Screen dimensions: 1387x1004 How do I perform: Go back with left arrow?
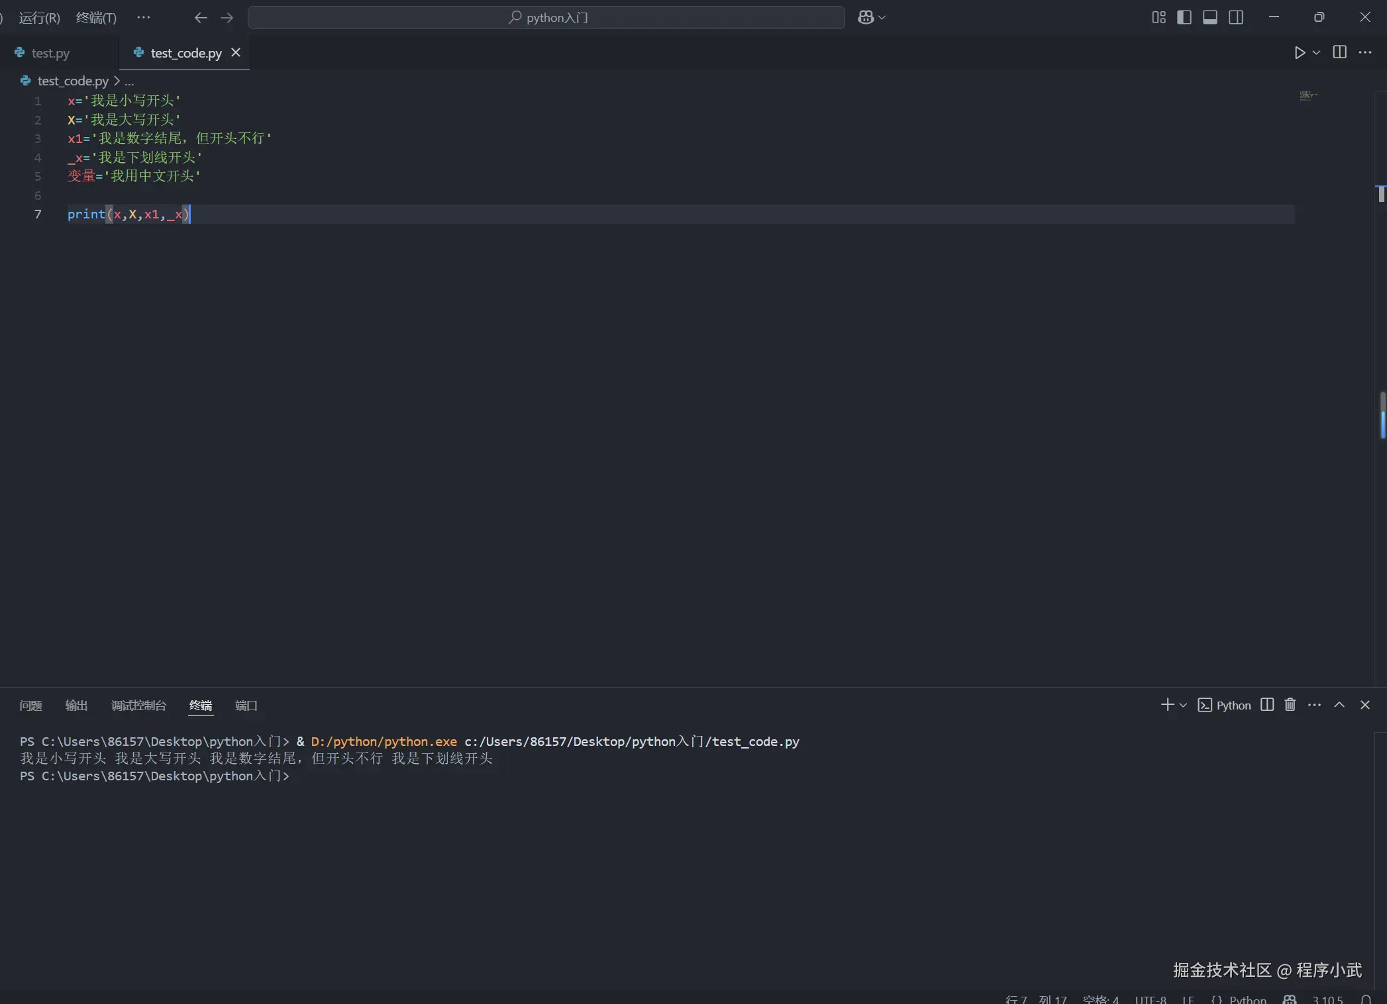click(201, 18)
